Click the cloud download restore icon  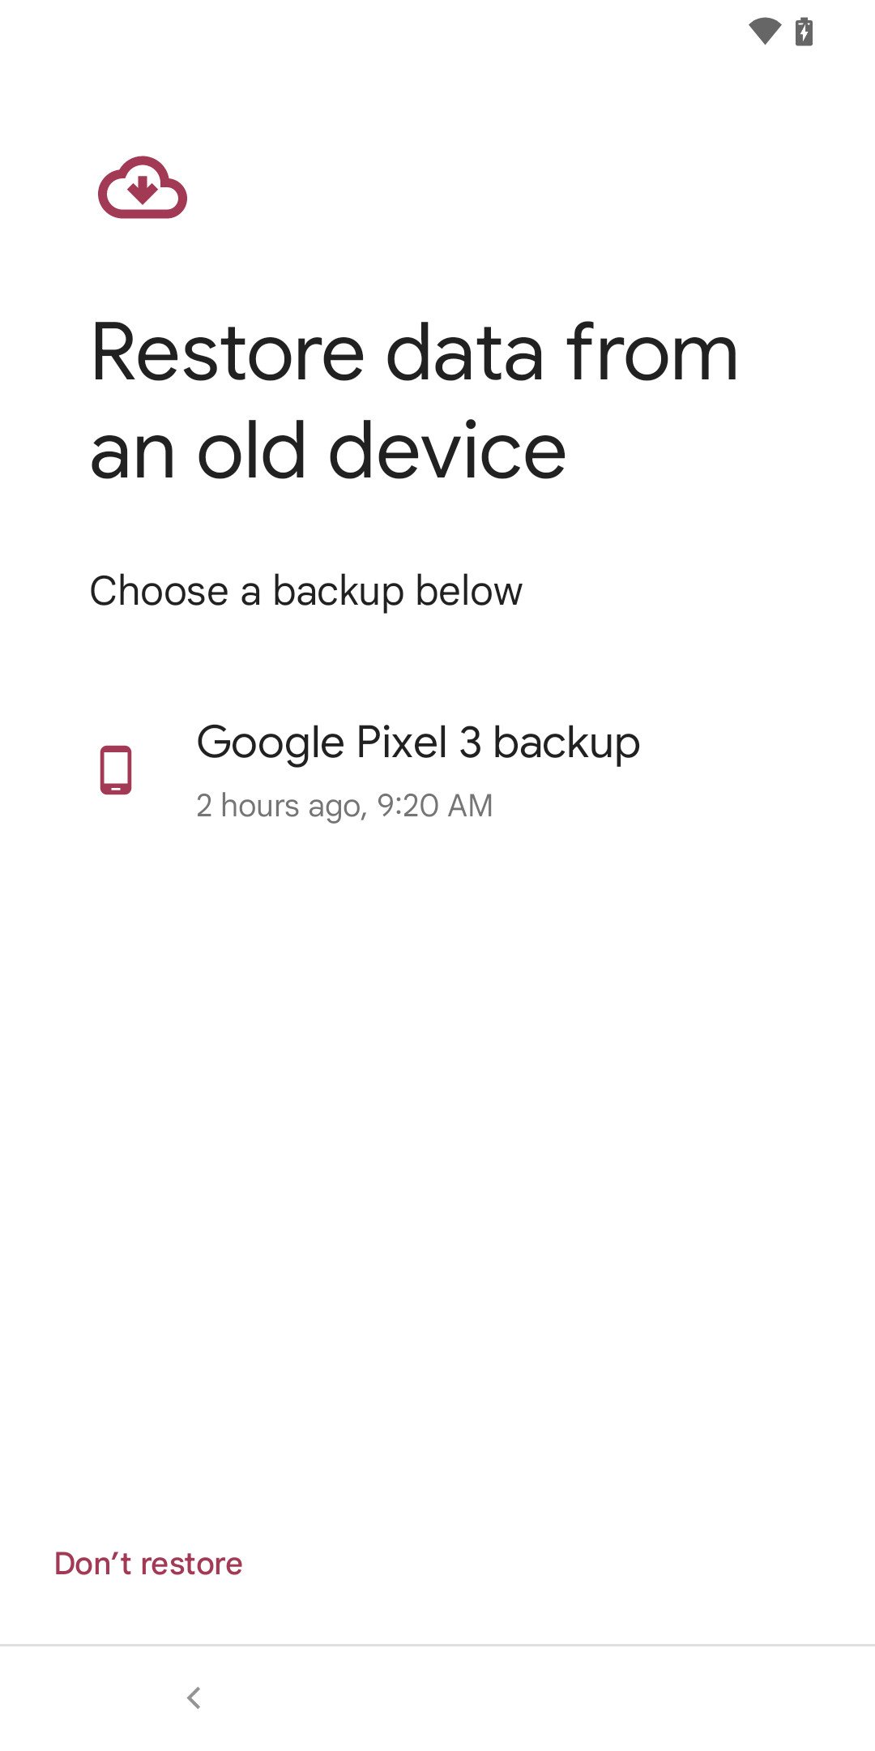tap(143, 188)
